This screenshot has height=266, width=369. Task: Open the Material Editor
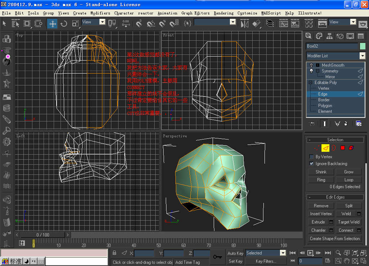pos(309,24)
